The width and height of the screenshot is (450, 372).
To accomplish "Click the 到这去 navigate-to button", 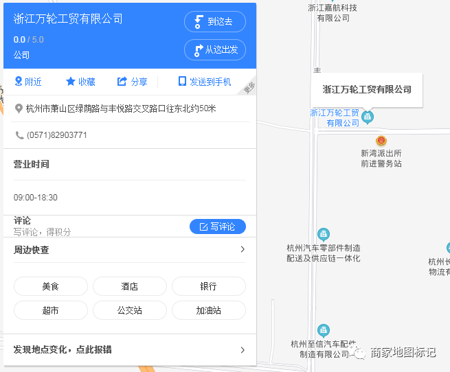I will 214,21.
